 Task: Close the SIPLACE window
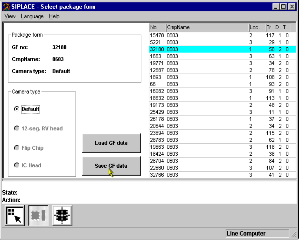[292, 7]
